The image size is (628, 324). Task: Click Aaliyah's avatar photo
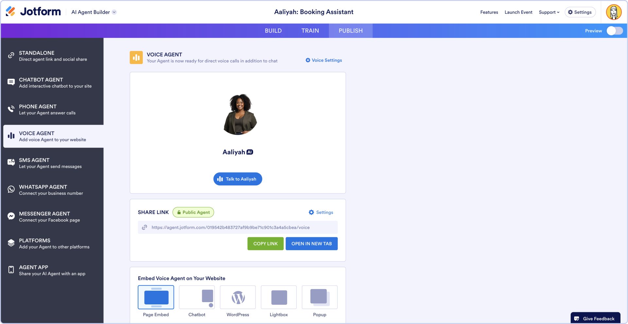tap(240, 115)
